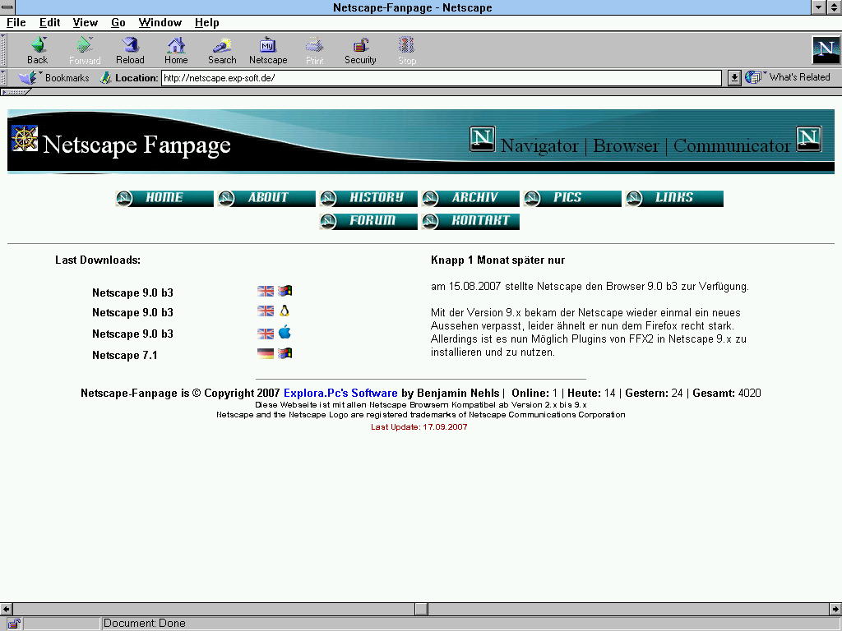This screenshot has width=842, height=631.
Task: Expand the location URL history dropdown
Action: coord(734,78)
